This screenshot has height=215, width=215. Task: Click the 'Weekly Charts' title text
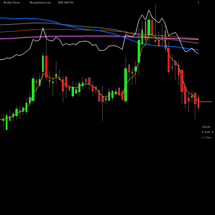12,3
